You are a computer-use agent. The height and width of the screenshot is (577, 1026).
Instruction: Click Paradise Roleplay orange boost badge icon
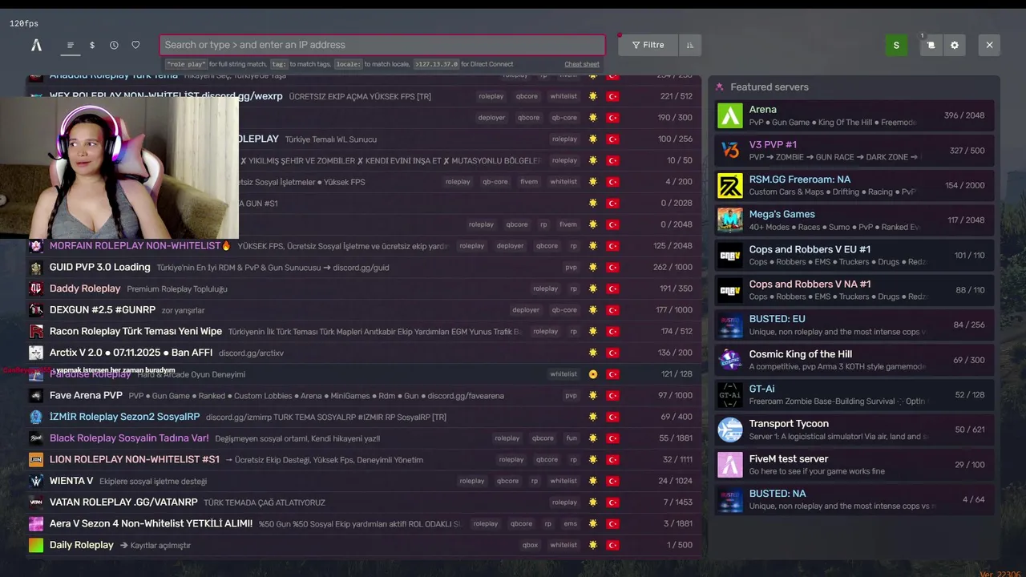coord(593,374)
